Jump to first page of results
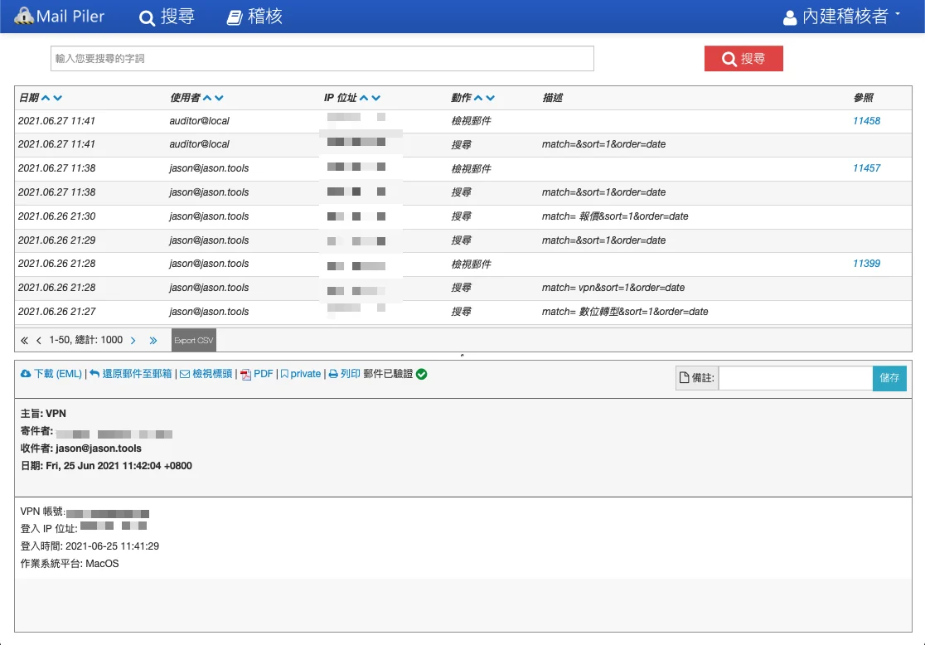 pos(24,341)
